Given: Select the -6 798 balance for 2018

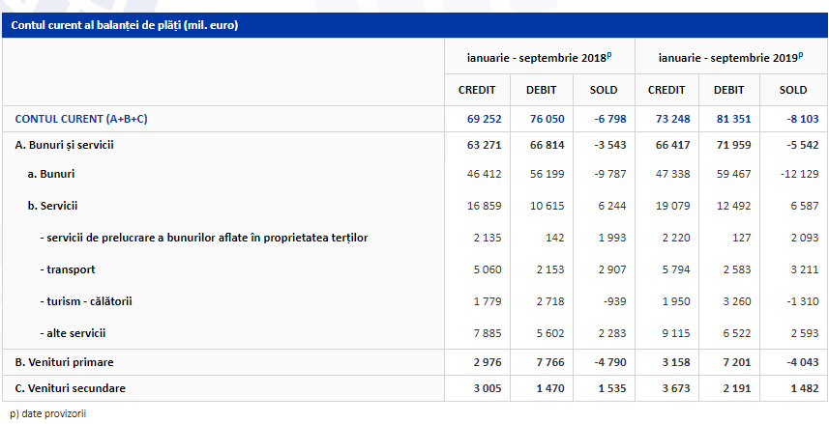Looking at the screenshot, I should [x=609, y=119].
